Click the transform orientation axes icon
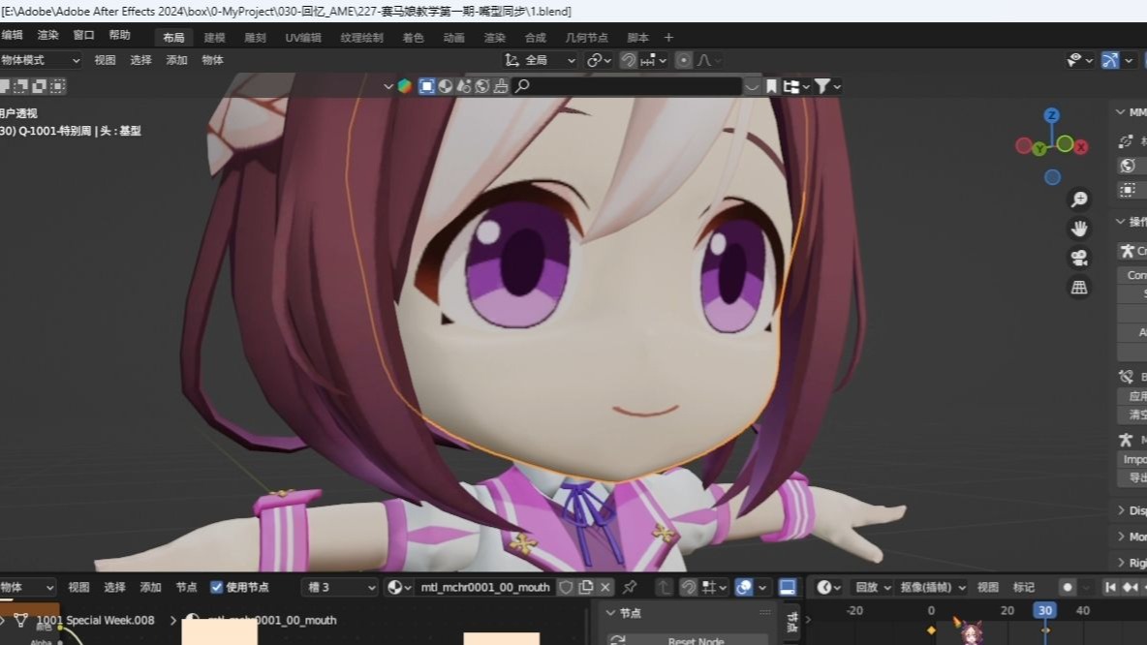The image size is (1147, 645). point(512,60)
